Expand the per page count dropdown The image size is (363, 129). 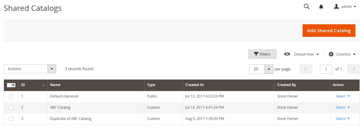pyautogui.click(x=269, y=69)
